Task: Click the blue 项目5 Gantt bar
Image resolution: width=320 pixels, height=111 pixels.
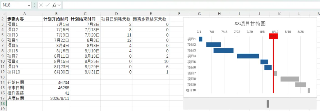Action: pyautogui.click(x=264, y=62)
